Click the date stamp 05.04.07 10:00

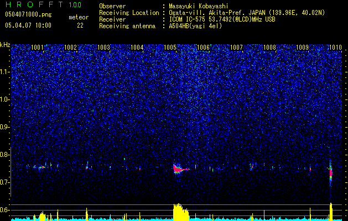tap(28, 25)
